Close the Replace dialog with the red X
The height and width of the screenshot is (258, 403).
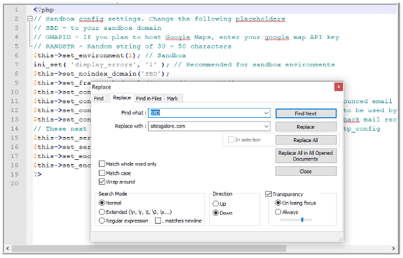pos(337,87)
